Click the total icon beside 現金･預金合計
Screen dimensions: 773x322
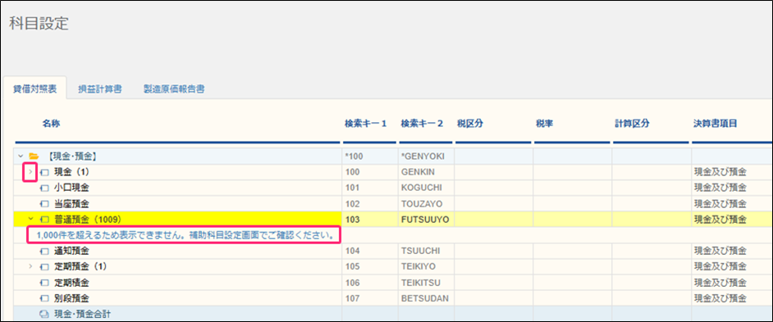(44, 314)
